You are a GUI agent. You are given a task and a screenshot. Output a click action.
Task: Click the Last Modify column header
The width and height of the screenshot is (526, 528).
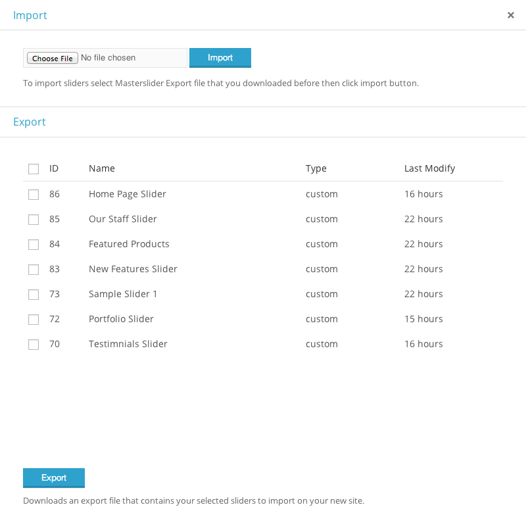click(x=429, y=168)
